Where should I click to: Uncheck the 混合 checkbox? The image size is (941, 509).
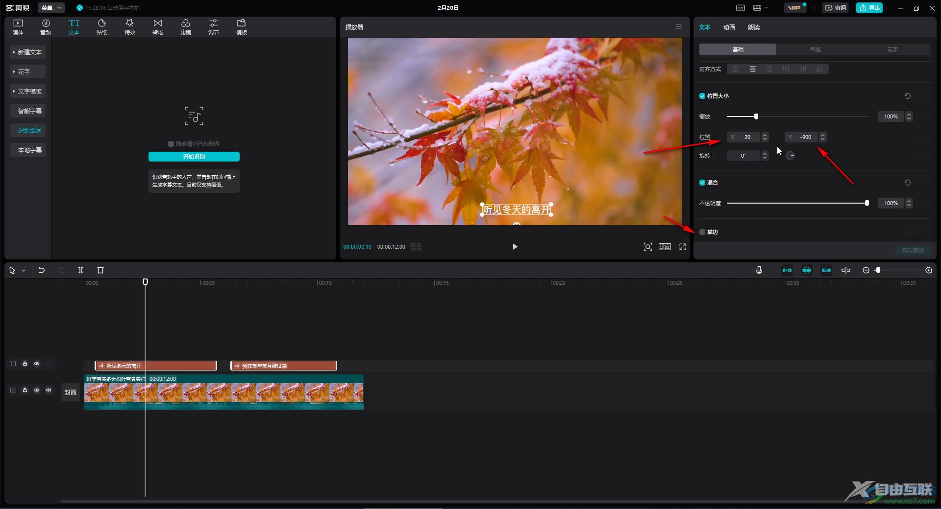coord(702,183)
